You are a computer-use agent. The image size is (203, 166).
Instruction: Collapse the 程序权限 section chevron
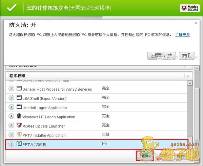click(188, 76)
